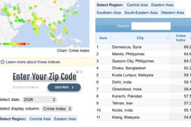This screenshot has width=191, height=127.
Task: Open the Learn more about these indices link
Action: tap(33, 62)
